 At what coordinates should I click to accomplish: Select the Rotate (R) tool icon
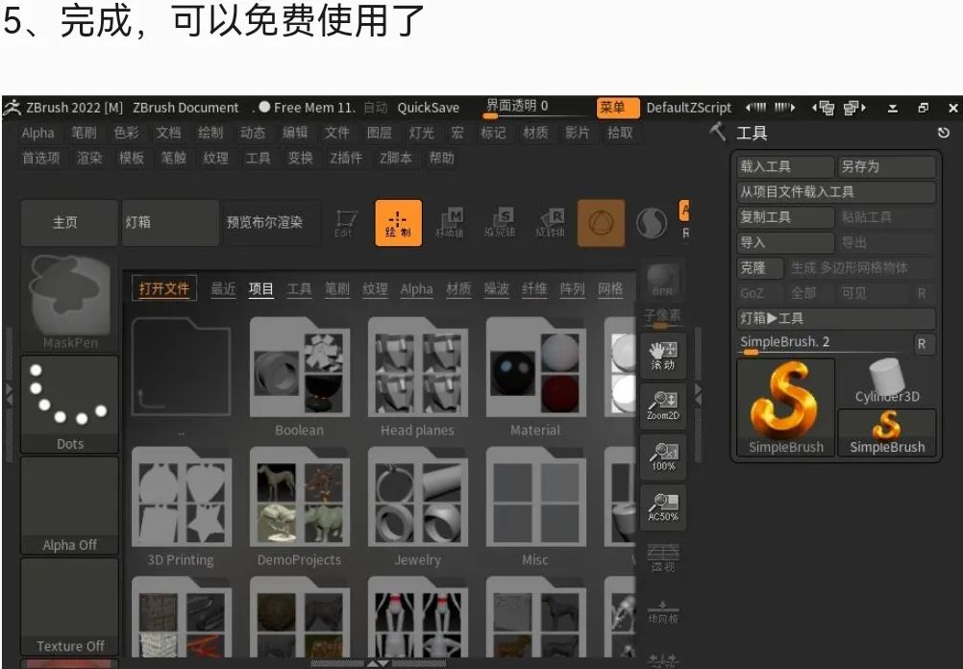tap(550, 223)
